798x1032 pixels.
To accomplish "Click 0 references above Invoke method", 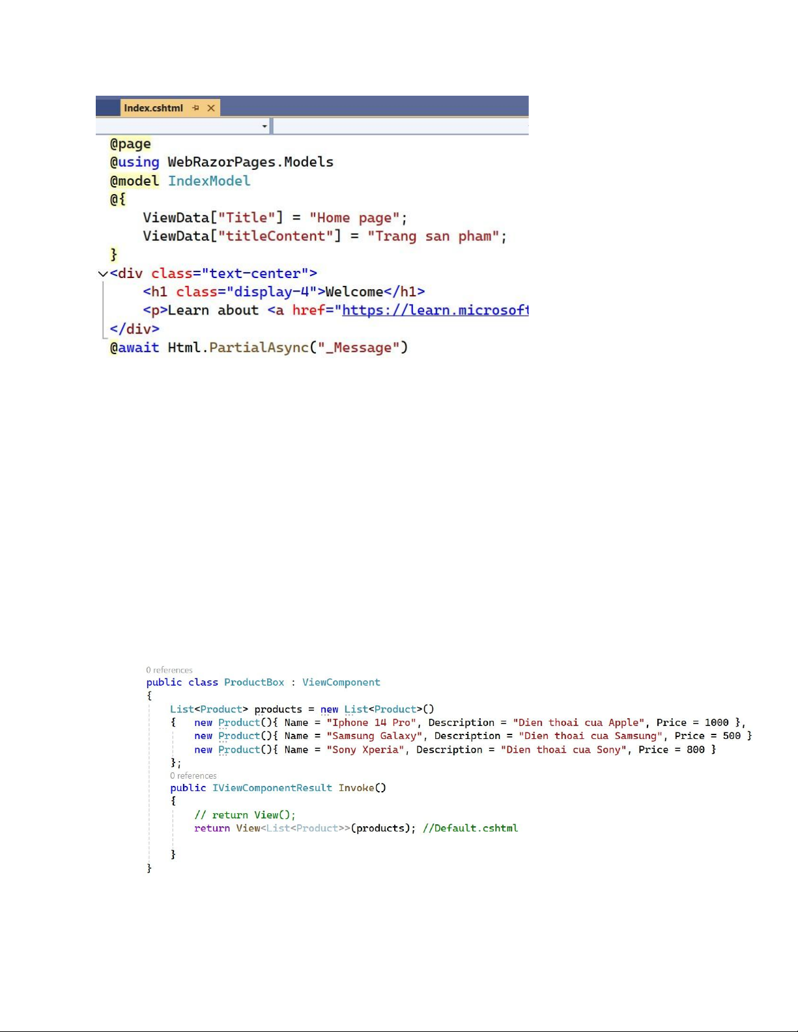I will tap(193, 775).
